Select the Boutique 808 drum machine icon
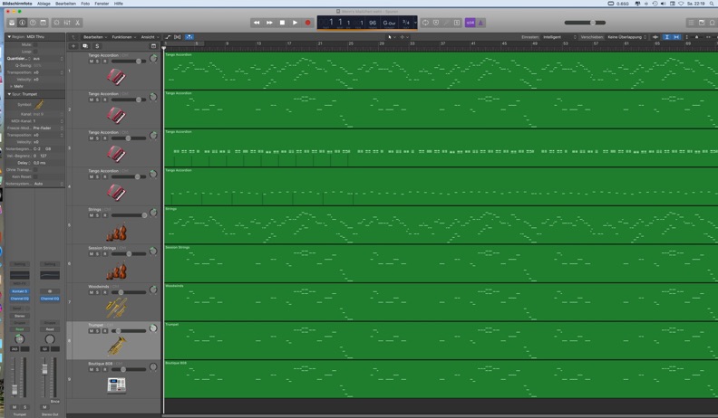 pyautogui.click(x=116, y=385)
